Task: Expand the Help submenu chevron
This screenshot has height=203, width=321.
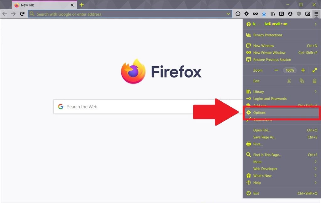Action: (315, 182)
